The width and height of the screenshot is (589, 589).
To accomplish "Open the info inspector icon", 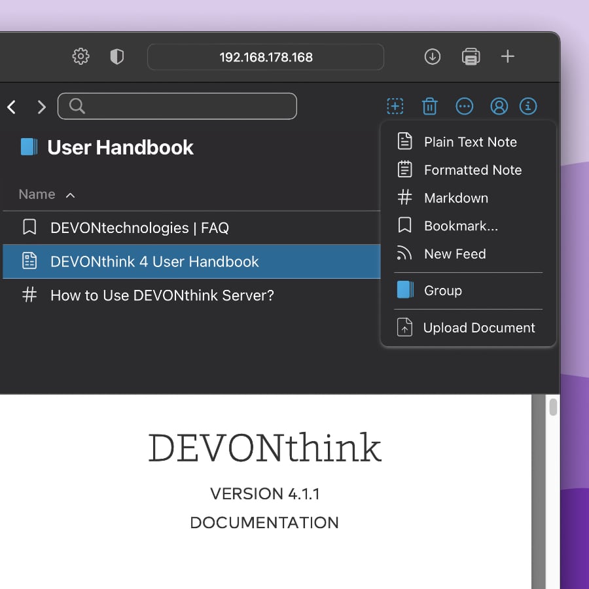I will pyautogui.click(x=528, y=106).
